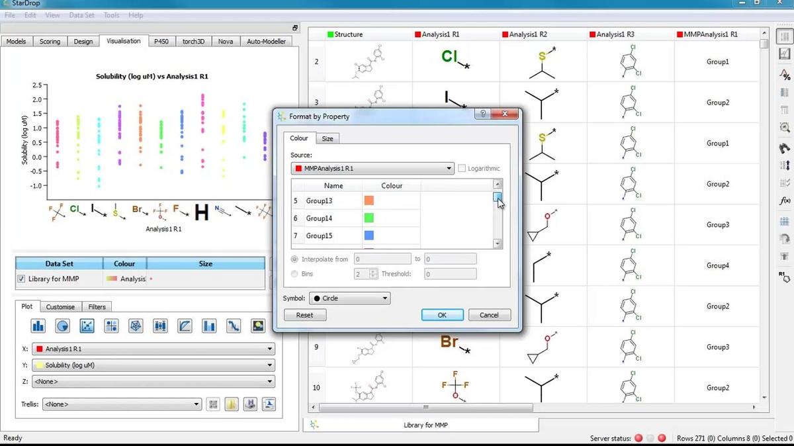Select the radar plot type icon
The height and width of the screenshot is (446, 794).
tap(136, 326)
